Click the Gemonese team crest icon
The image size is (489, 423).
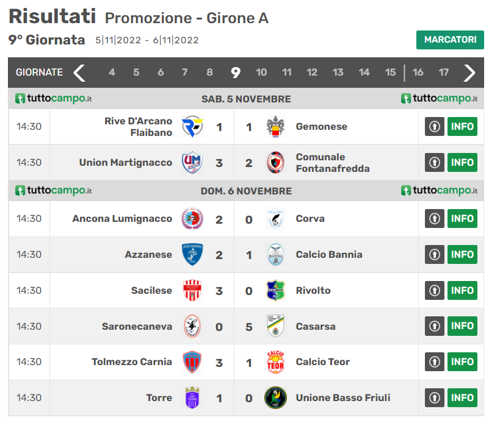pyautogui.click(x=275, y=127)
